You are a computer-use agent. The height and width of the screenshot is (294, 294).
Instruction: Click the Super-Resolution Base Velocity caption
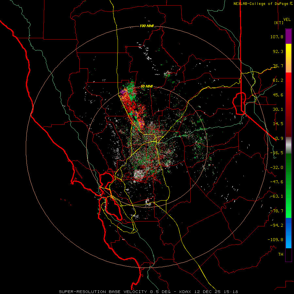[149, 292]
